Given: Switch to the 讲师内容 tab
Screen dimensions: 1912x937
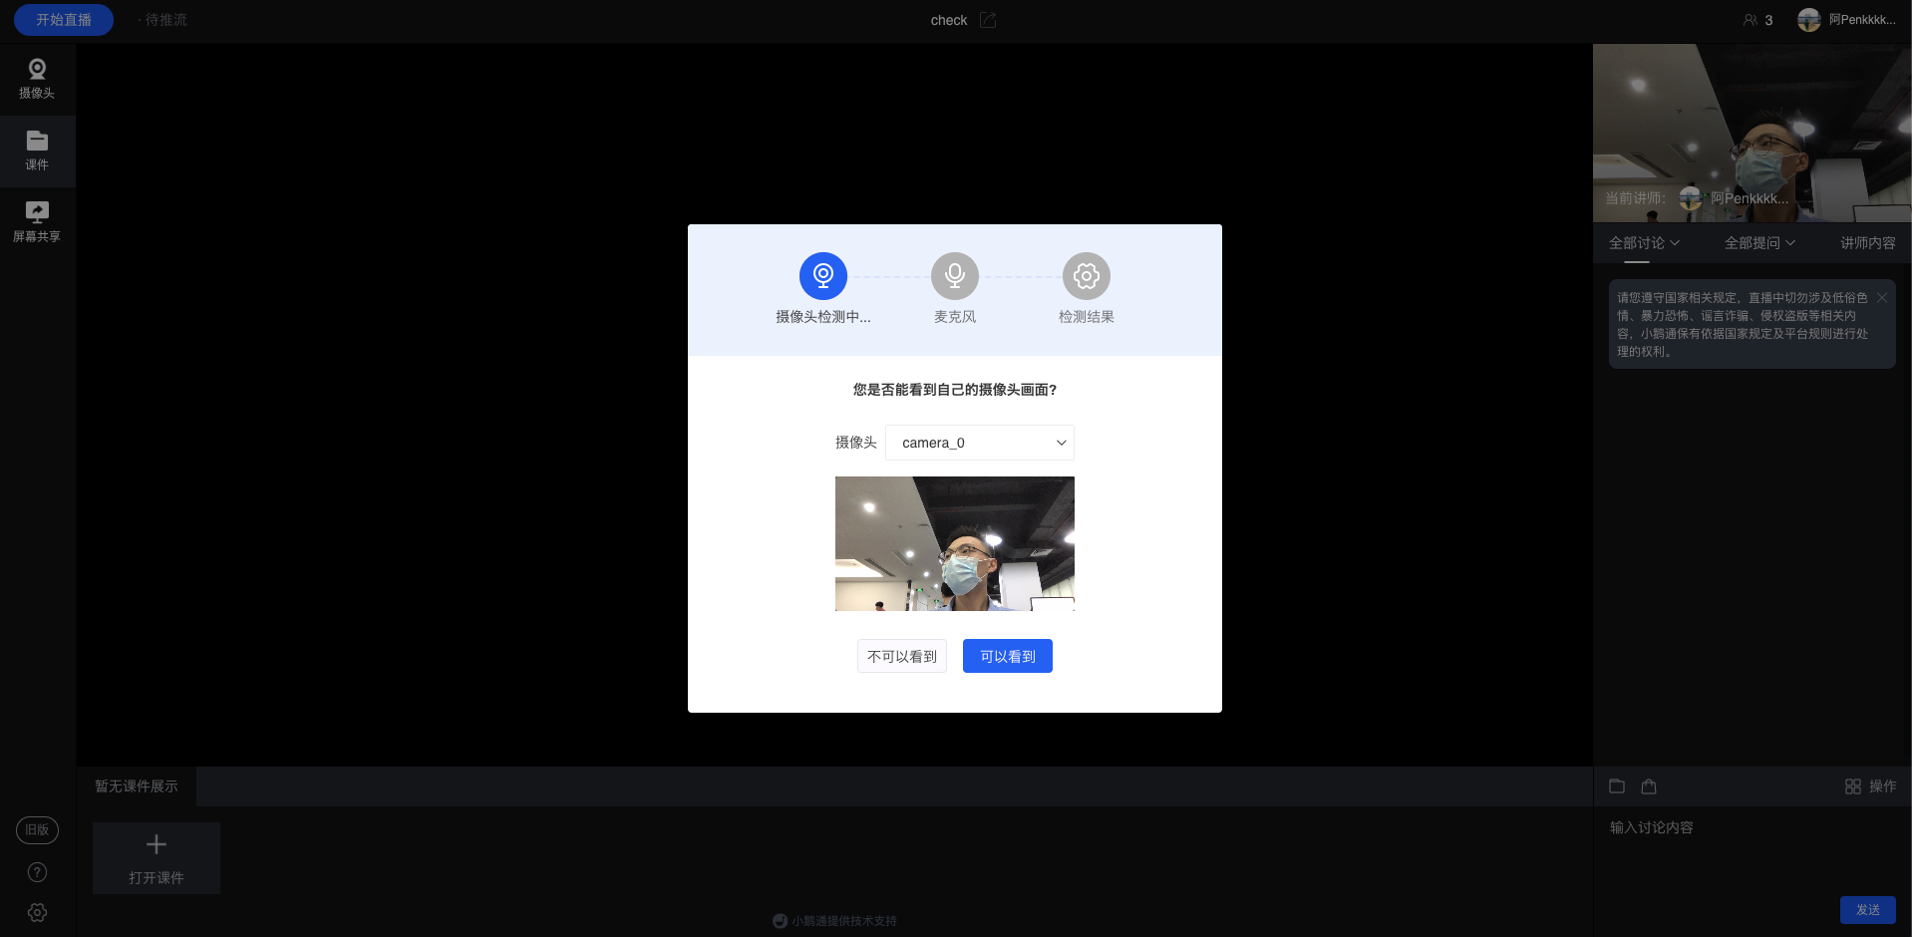Looking at the screenshot, I should pyautogui.click(x=1868, y=243).
